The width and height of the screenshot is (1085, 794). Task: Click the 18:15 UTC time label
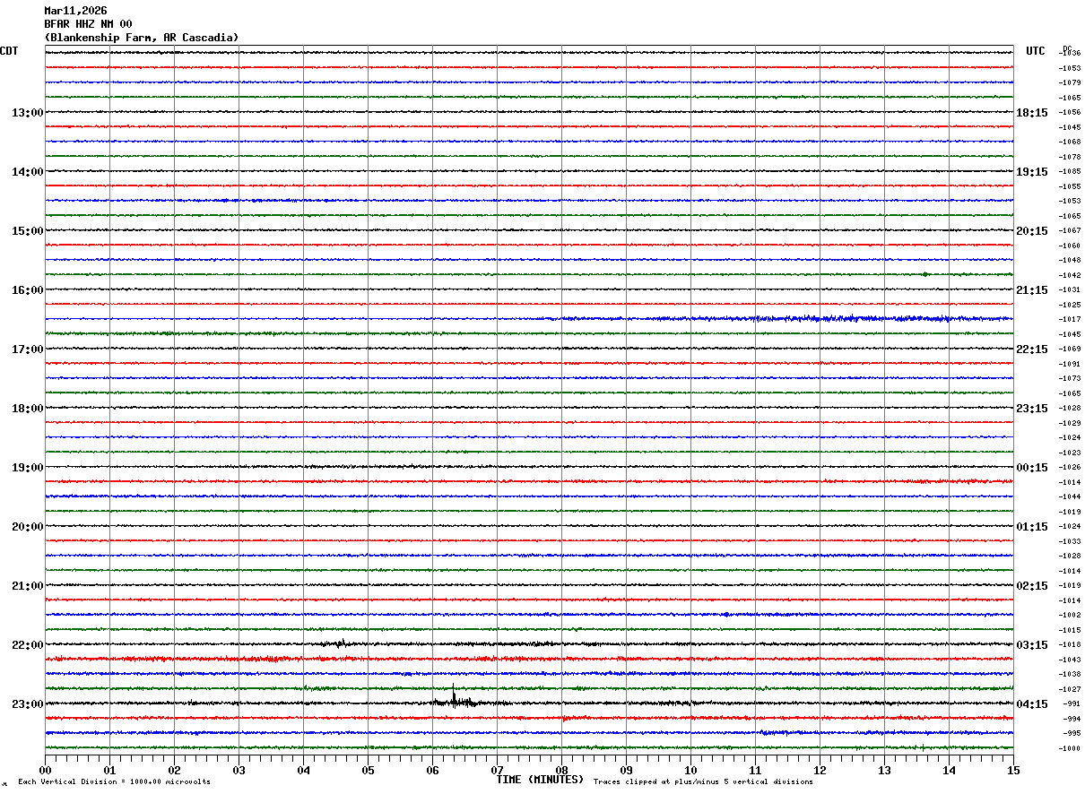(1032, 113)
